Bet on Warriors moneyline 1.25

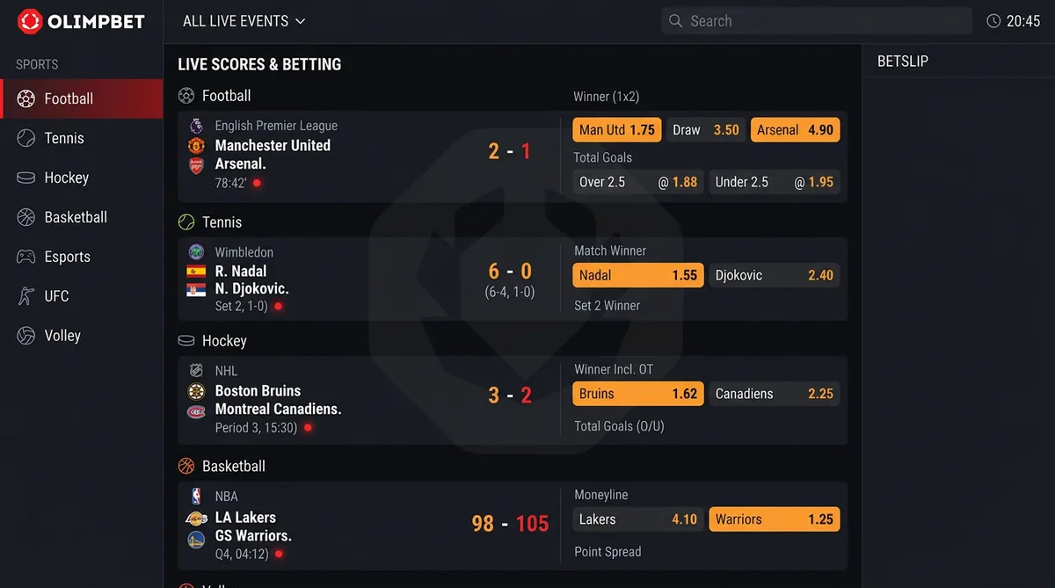click(x=774, y=519)
